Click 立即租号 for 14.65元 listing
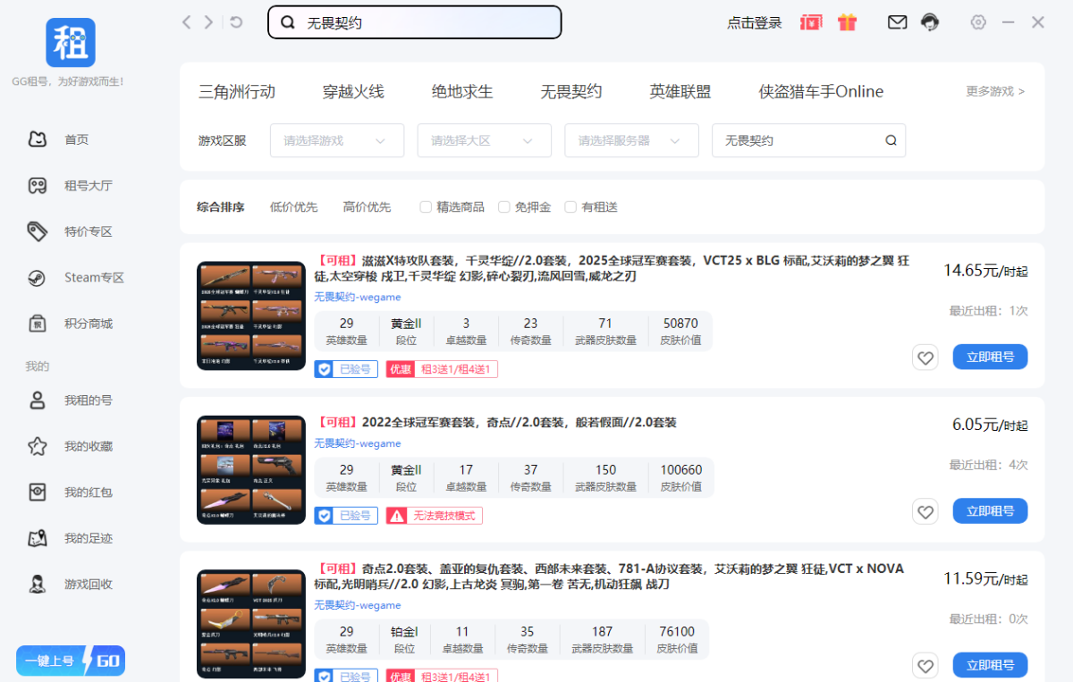This screenshot has height=682, width=1073. click(990, 357)
